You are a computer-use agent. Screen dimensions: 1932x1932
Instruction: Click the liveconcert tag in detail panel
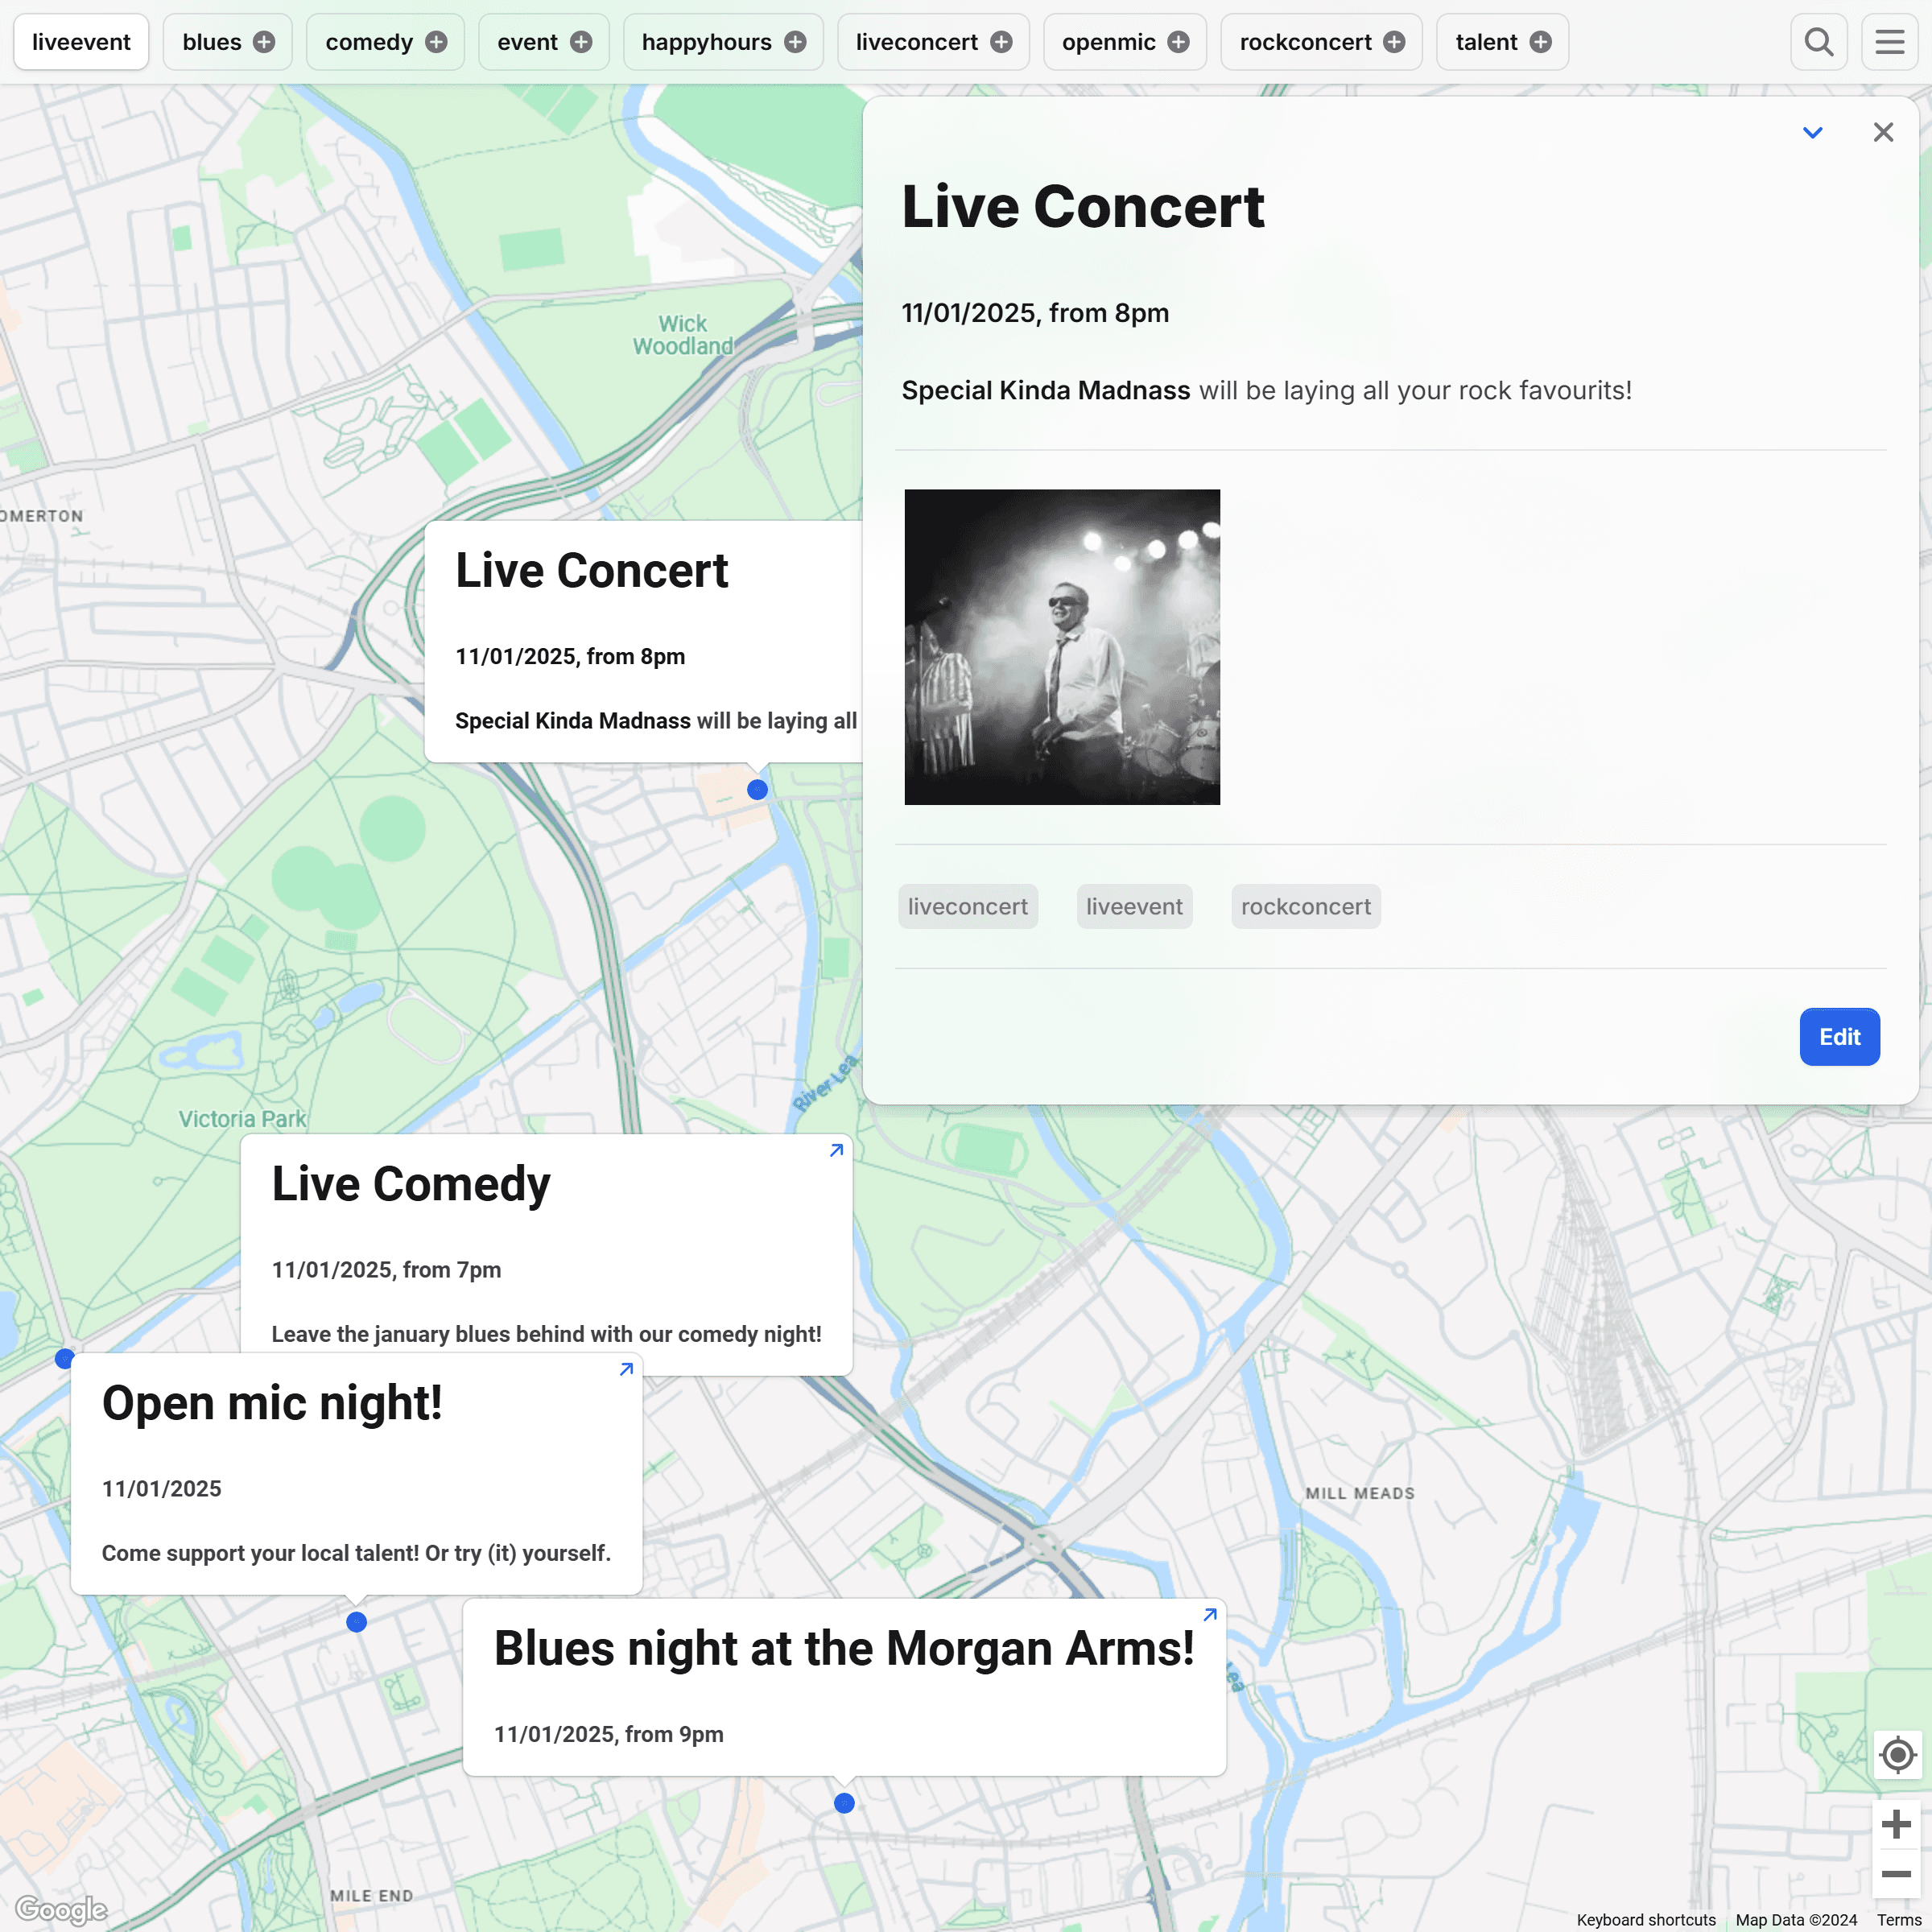tap(967, 907)
